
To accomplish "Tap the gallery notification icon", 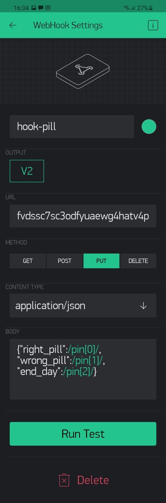I will (x=33, y=8).
